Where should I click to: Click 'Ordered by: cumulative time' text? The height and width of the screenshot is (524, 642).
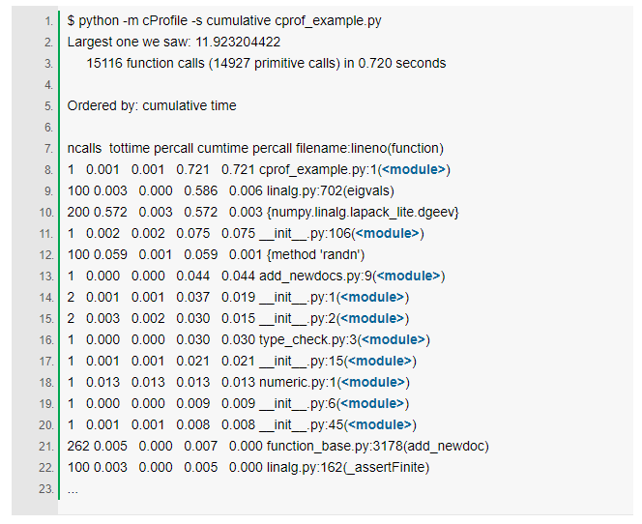(x=152, y=106)
